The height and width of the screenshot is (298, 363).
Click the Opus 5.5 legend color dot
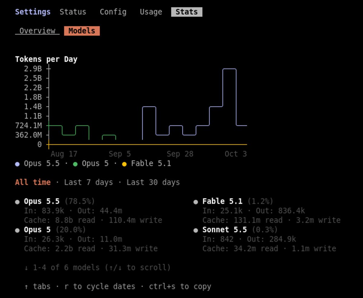[17, 164]
